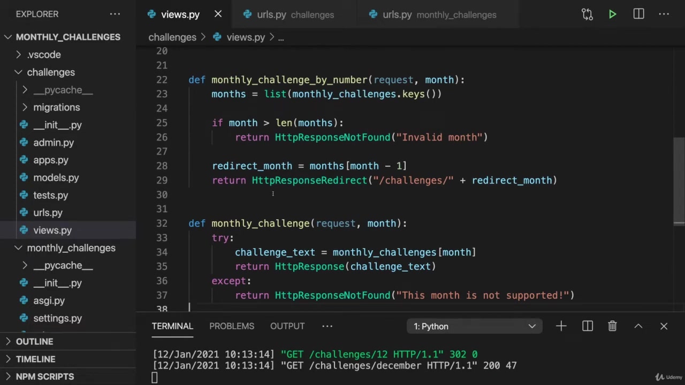Add a new terminal with plus icon

click(x=561, y=326)
